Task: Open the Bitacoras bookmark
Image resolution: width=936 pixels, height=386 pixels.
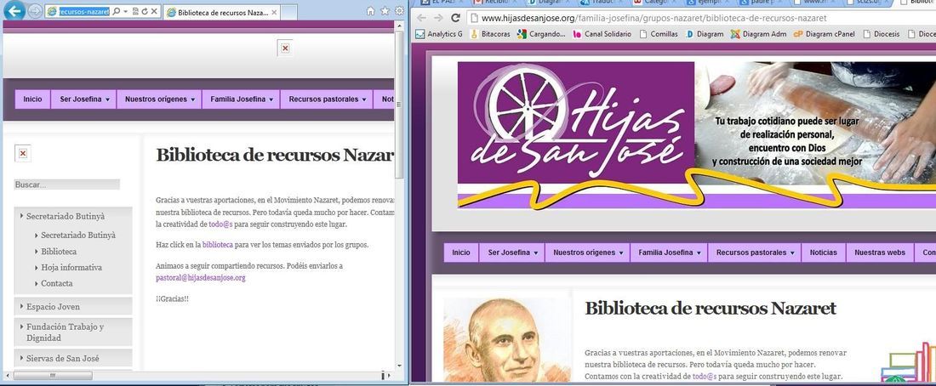Action: 490,34
